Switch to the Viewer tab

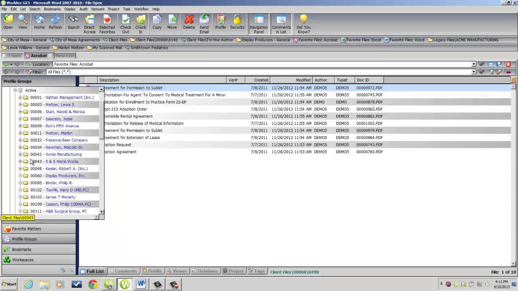point(177,271)
